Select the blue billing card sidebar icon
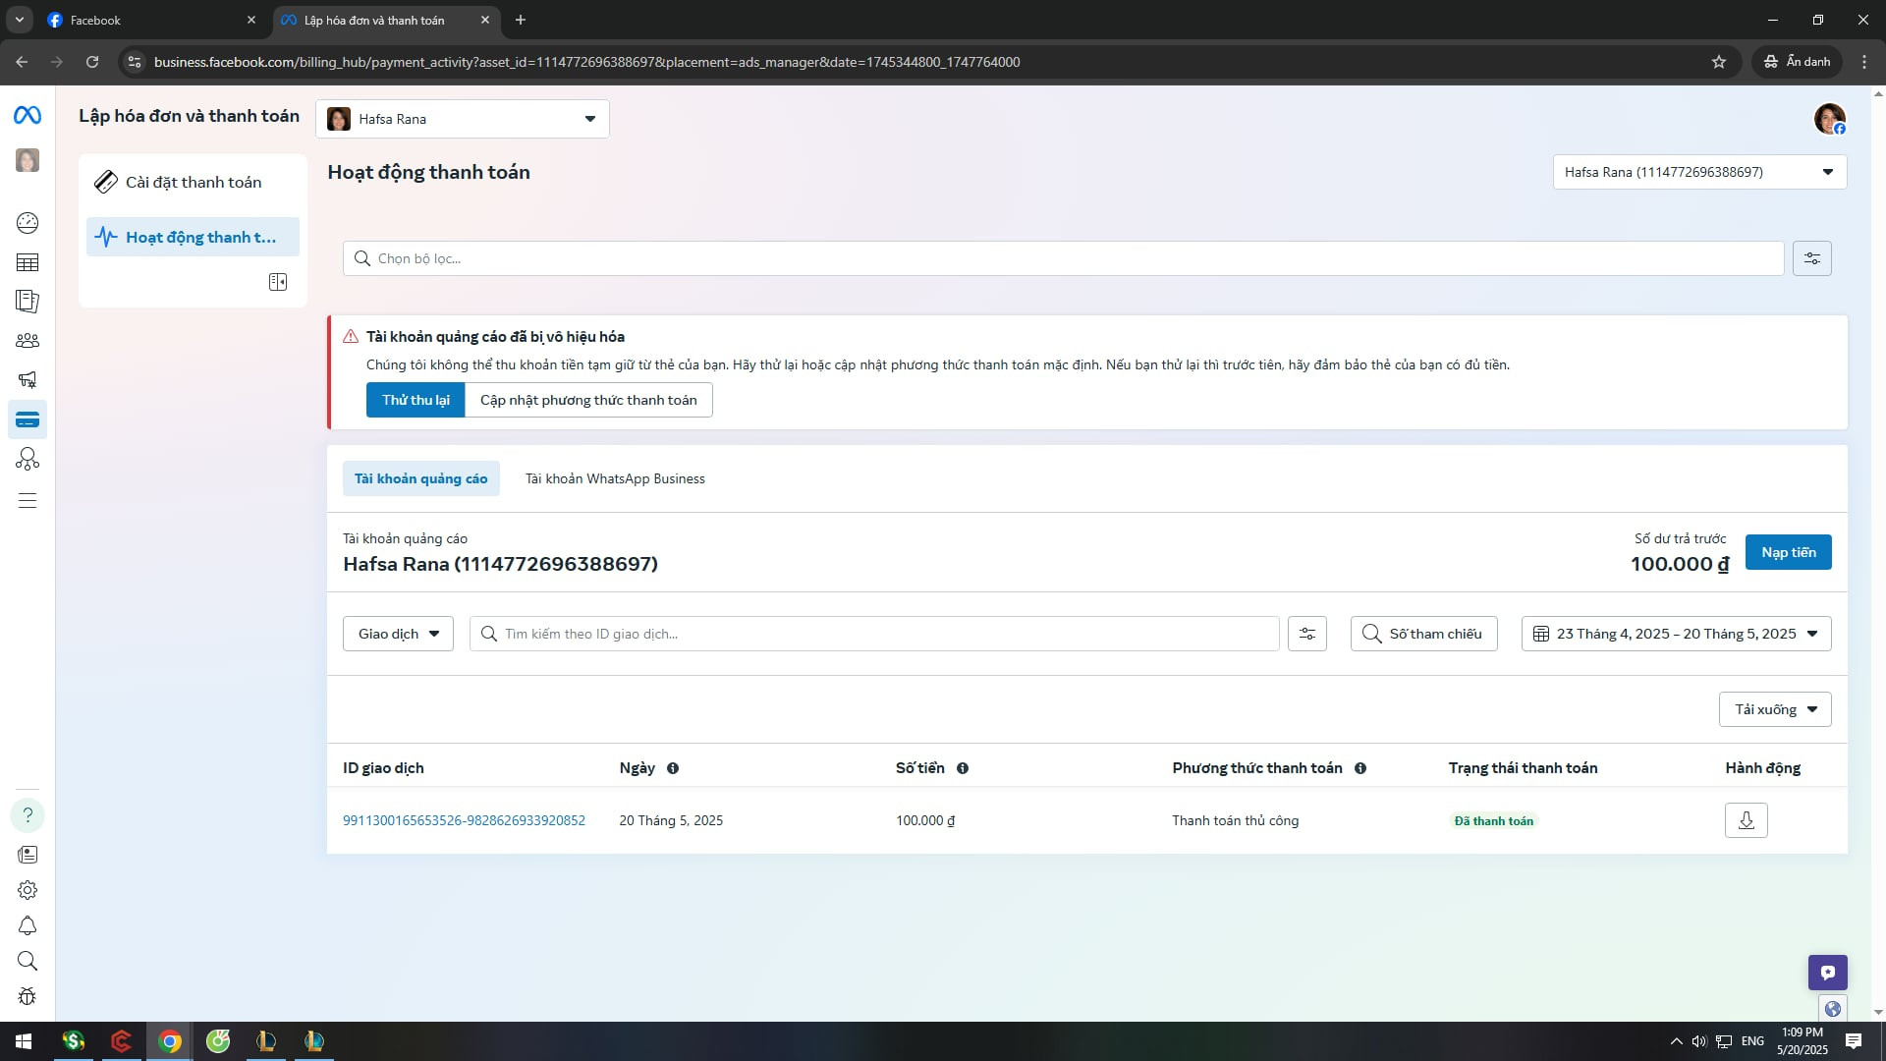 [x=28, y=419]
